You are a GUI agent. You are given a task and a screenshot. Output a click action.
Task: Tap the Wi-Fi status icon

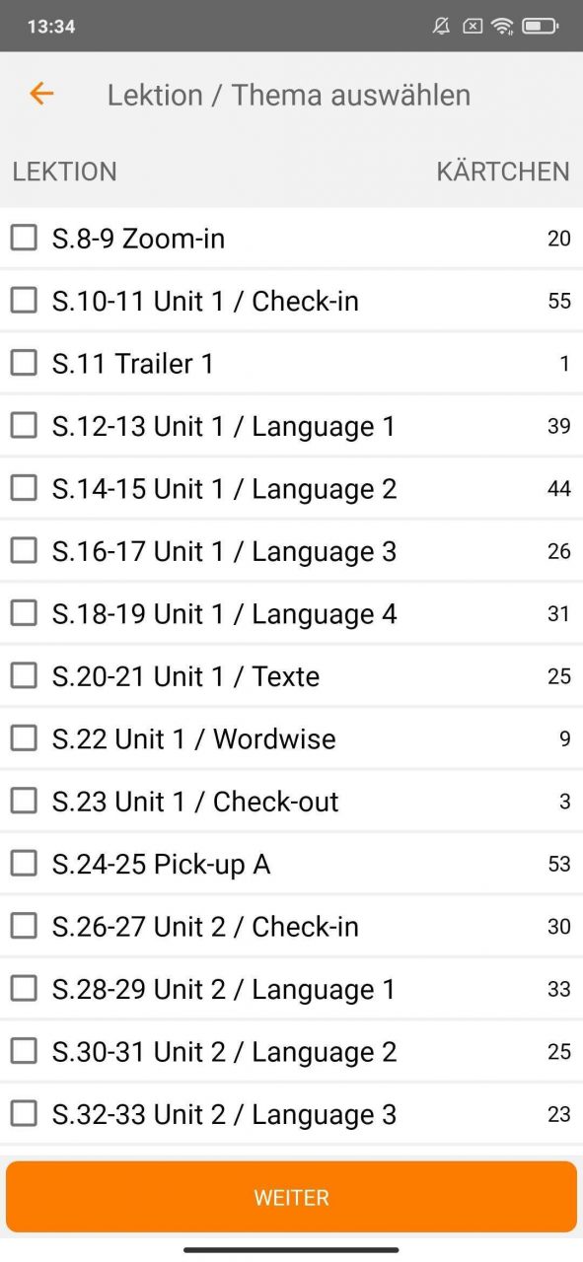pos(503,27)
